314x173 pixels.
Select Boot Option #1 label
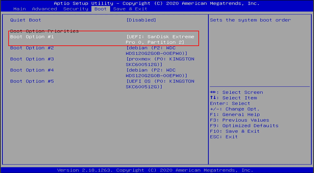click(x=32, y=37)
